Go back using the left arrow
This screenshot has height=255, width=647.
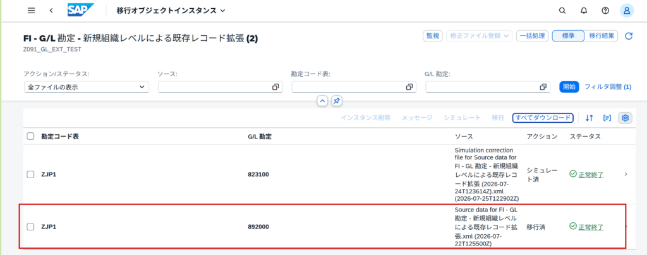(51, 11)
